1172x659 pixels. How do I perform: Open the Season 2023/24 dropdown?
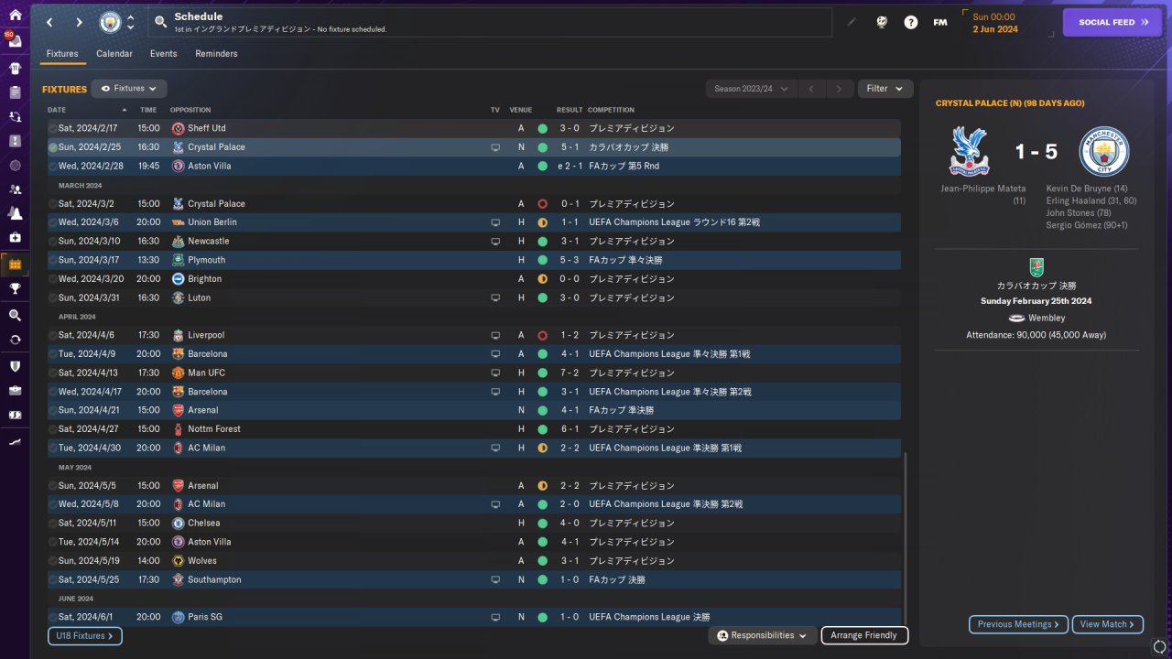tap(751, 89)
